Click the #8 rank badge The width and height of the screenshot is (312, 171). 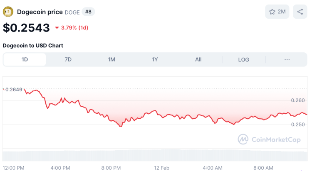tap(88, 12)
